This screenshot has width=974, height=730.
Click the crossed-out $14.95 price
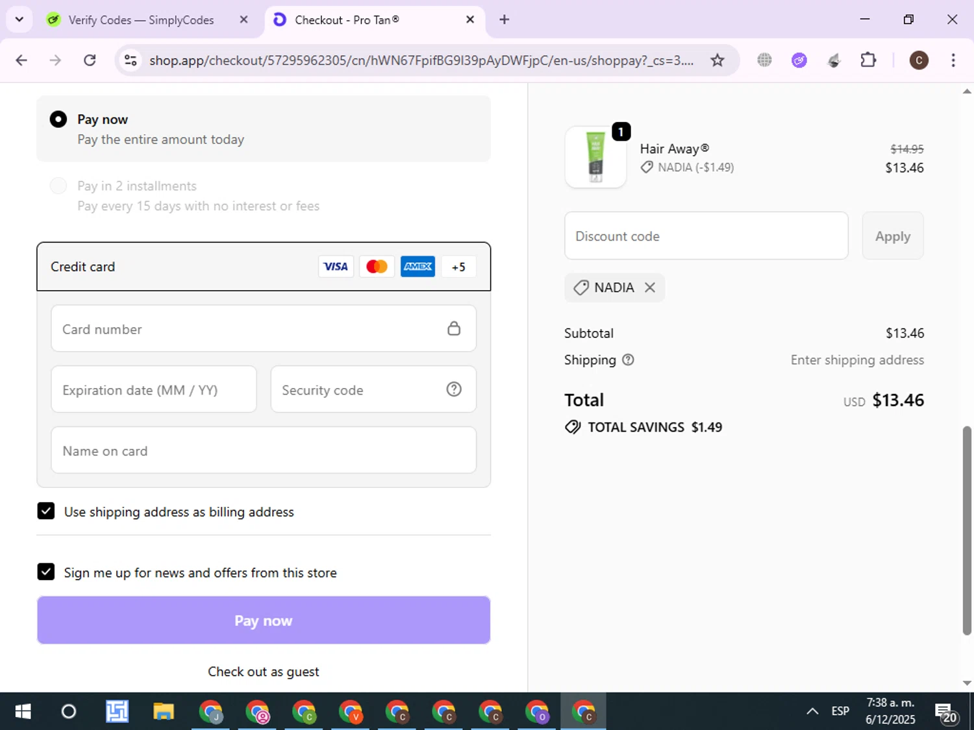click(906, 149)
